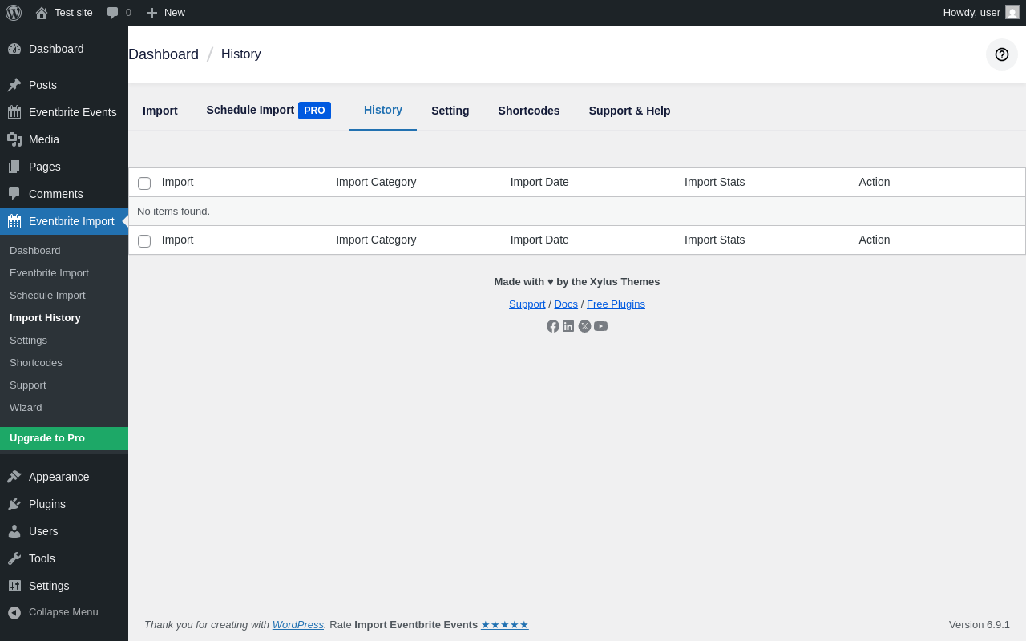Click the Posts pushpin icon
Viewport: 1026px width, 641px height.
[14, 85]
